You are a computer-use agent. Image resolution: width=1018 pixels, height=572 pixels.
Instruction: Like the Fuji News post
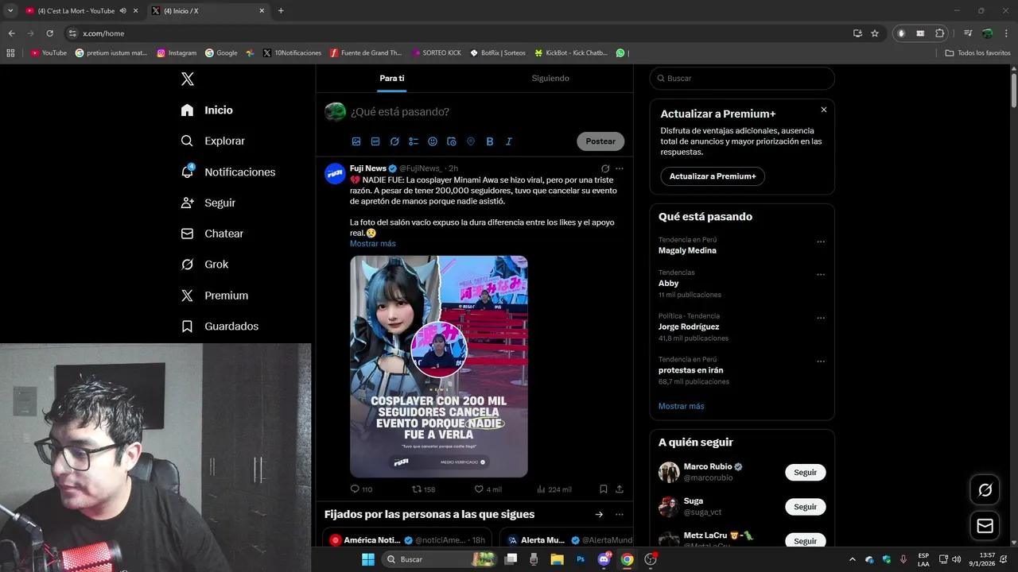click(488, 489)
